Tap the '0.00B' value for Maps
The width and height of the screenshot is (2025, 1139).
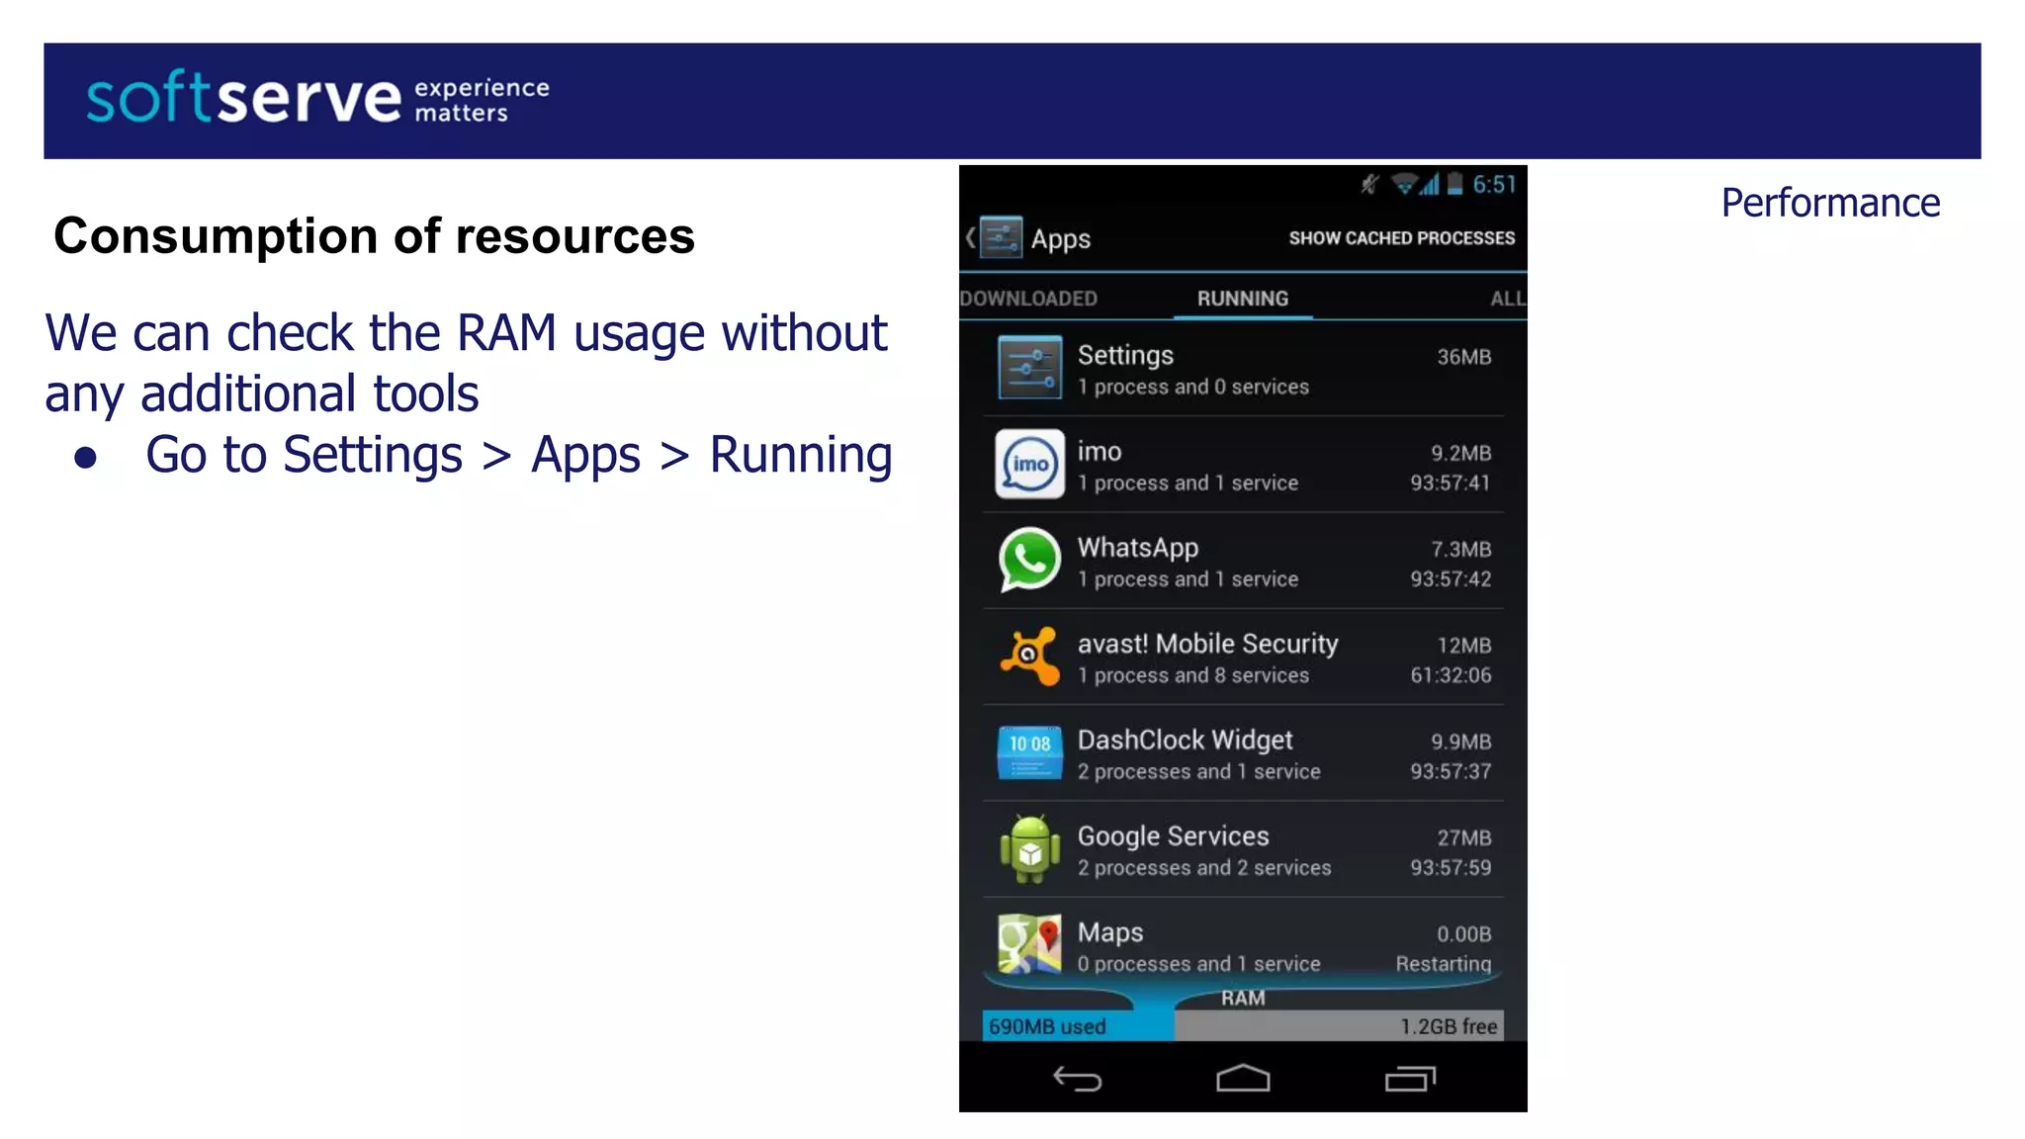[x=1463, y=934]
